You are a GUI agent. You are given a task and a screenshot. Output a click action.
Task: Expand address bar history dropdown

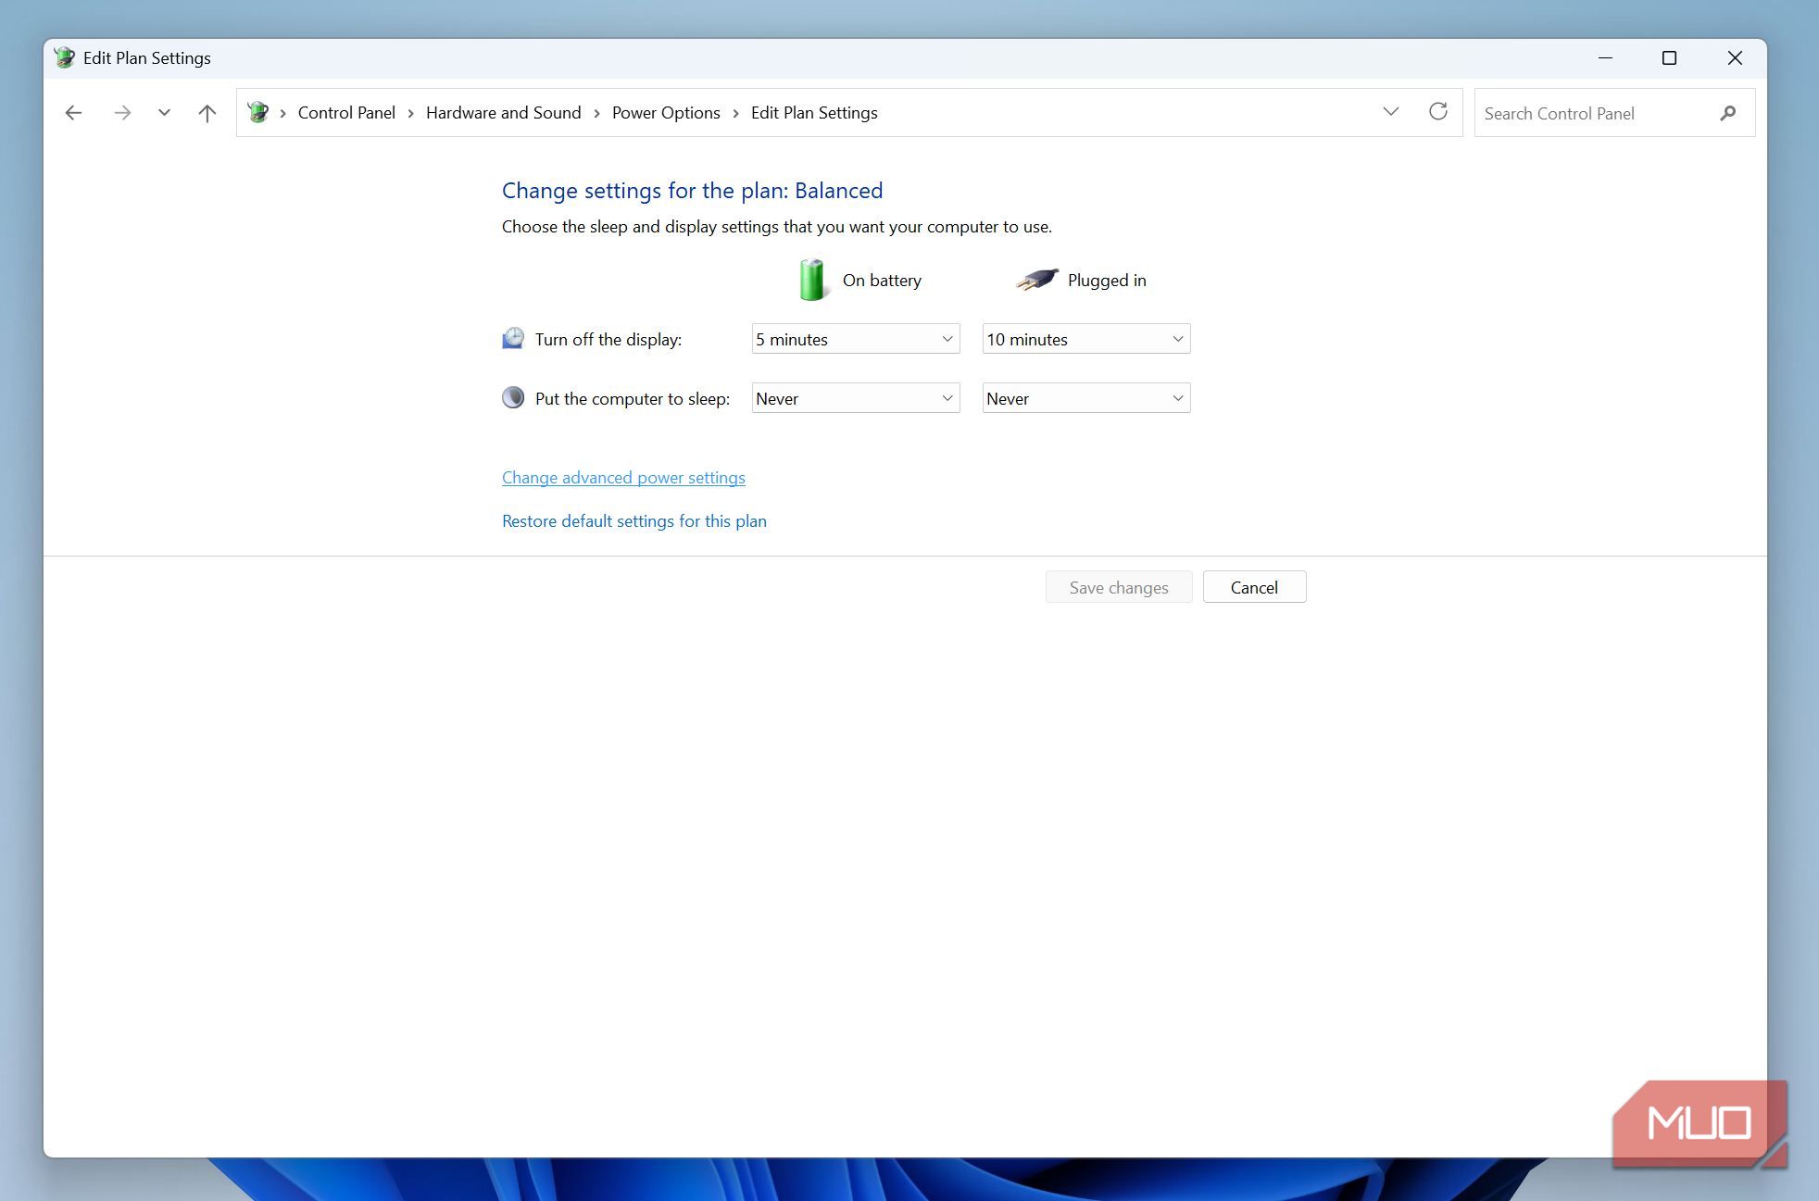point(1390,112)
